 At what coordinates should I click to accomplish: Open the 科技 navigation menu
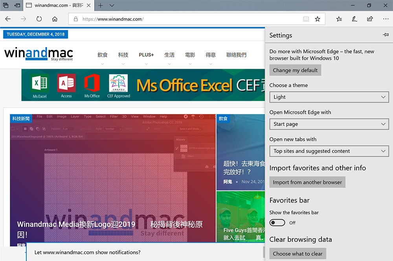point(123,55)
